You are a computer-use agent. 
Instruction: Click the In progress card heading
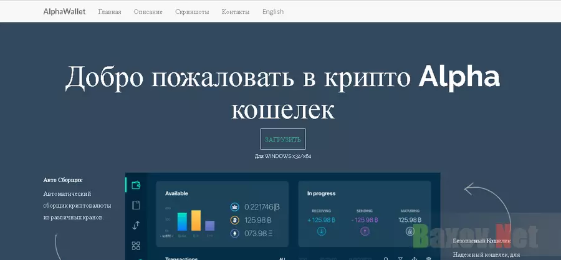321,193
